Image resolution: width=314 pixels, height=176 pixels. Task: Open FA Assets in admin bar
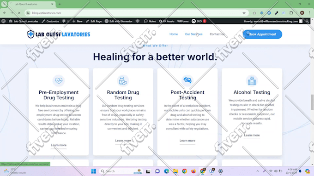(x=167, y=21)
